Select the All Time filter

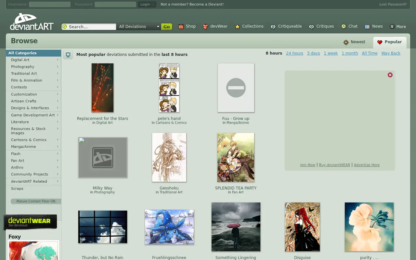(x=370, y=53)
